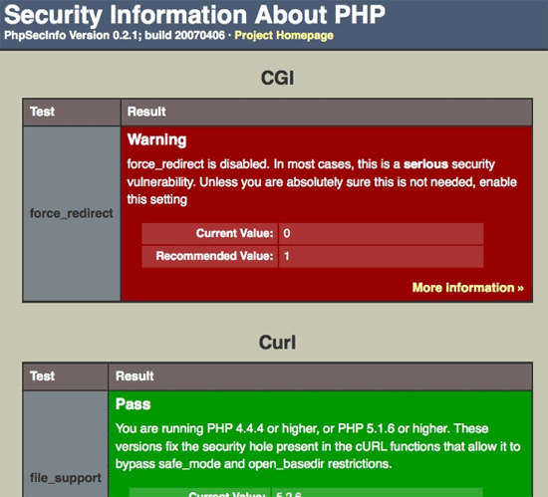Viewport: 548px width, 497px height.
Task: Click the Current Value label in the Warning box
Action: click(x=210, y=233)
